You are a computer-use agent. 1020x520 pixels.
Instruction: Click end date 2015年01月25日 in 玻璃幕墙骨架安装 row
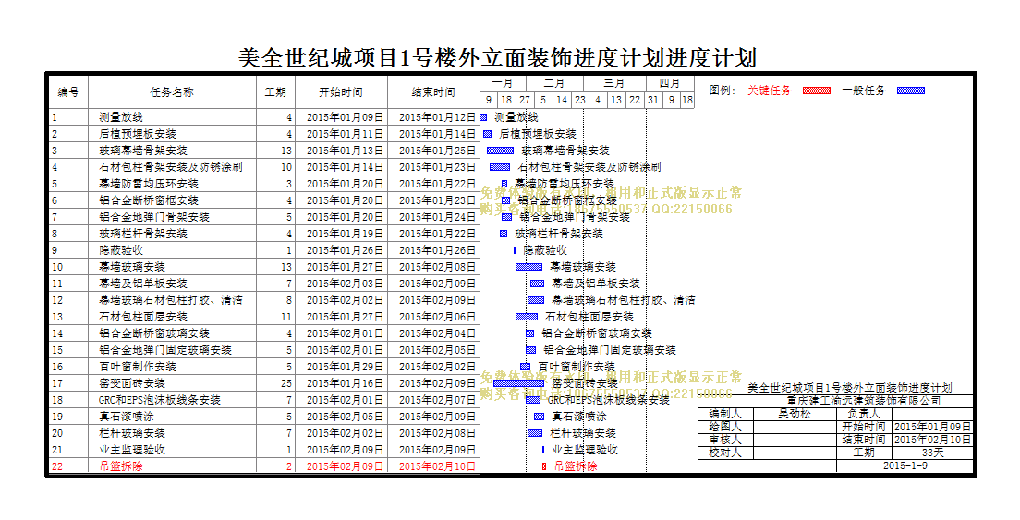pyautogui.click(x=437, y=151)
